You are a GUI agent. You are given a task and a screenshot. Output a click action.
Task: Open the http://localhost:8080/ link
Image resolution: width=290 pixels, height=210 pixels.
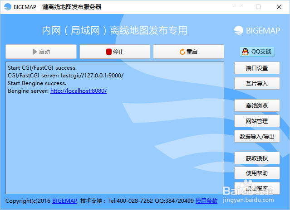click(79, 91)
